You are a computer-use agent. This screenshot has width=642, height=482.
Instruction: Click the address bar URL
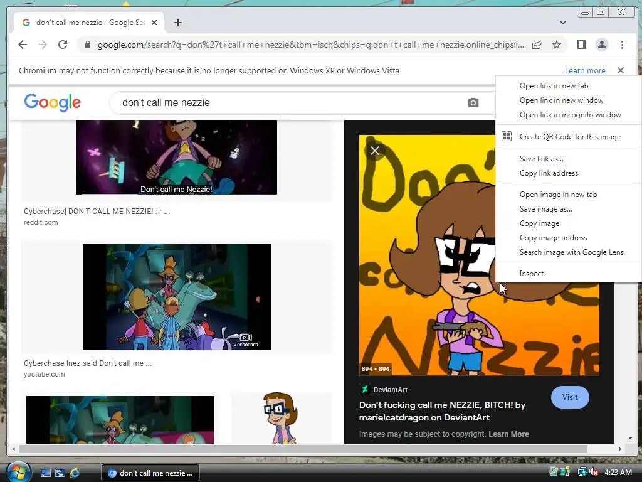tap(310, 45)
